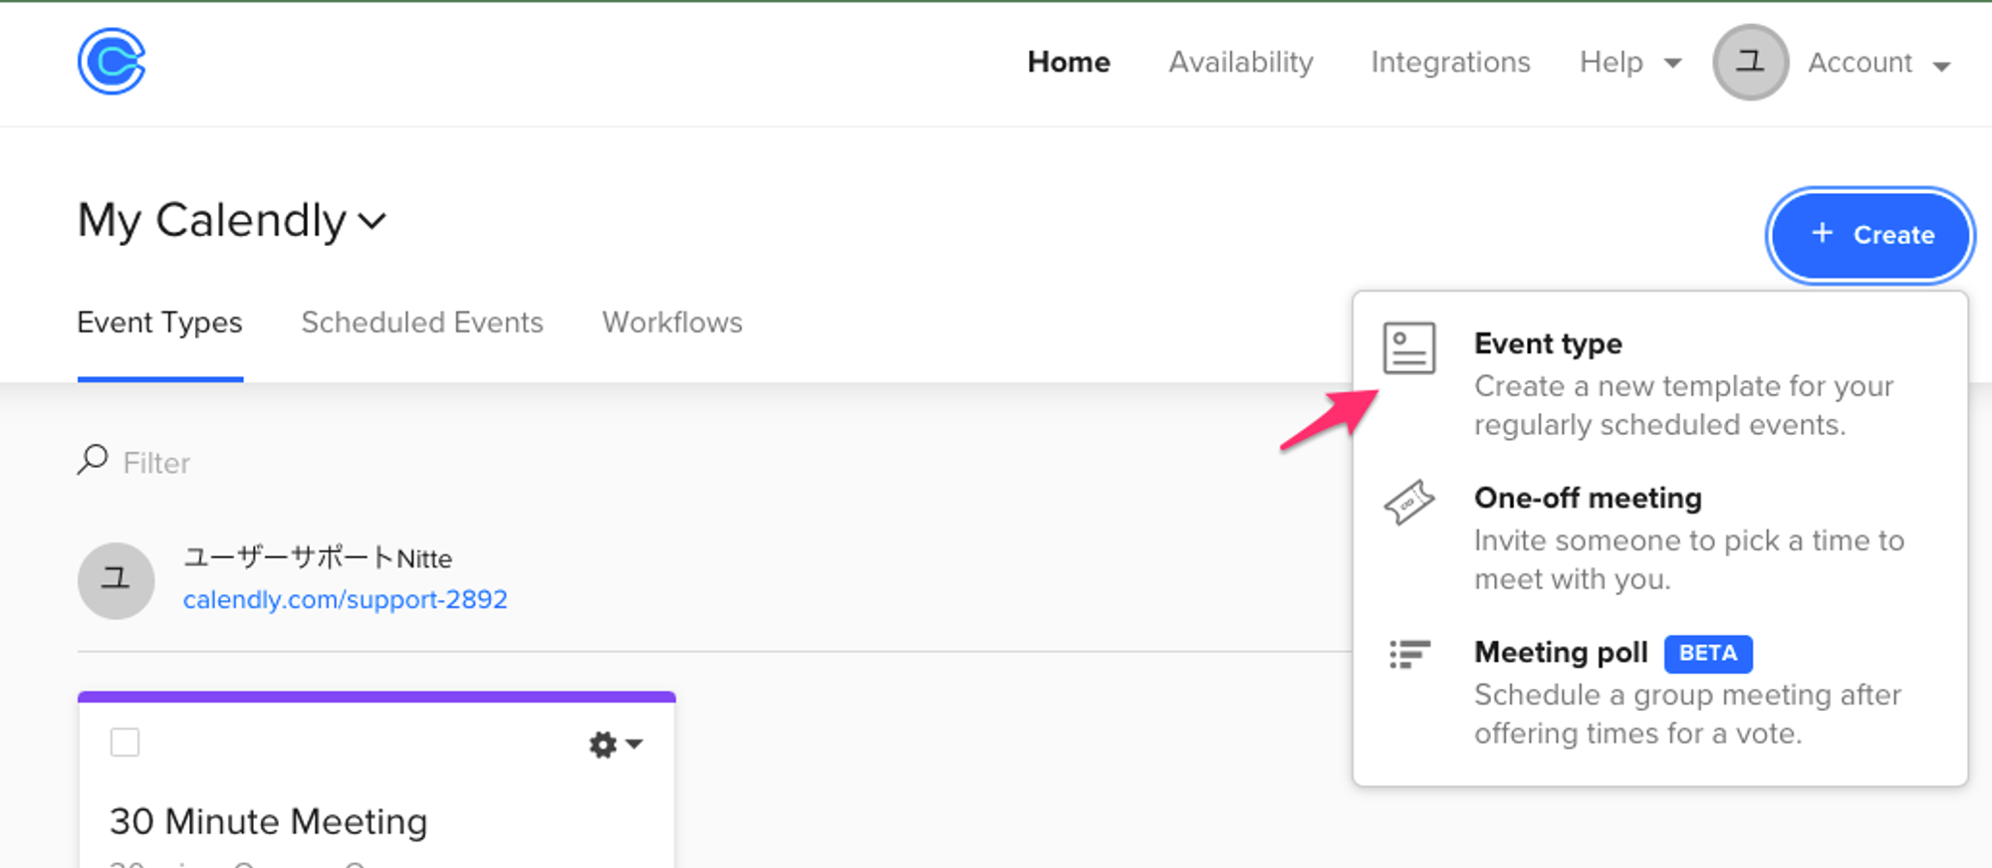
Task: Select the 30 Minute Meeting checkbox
Action: (x=124, y=743)
